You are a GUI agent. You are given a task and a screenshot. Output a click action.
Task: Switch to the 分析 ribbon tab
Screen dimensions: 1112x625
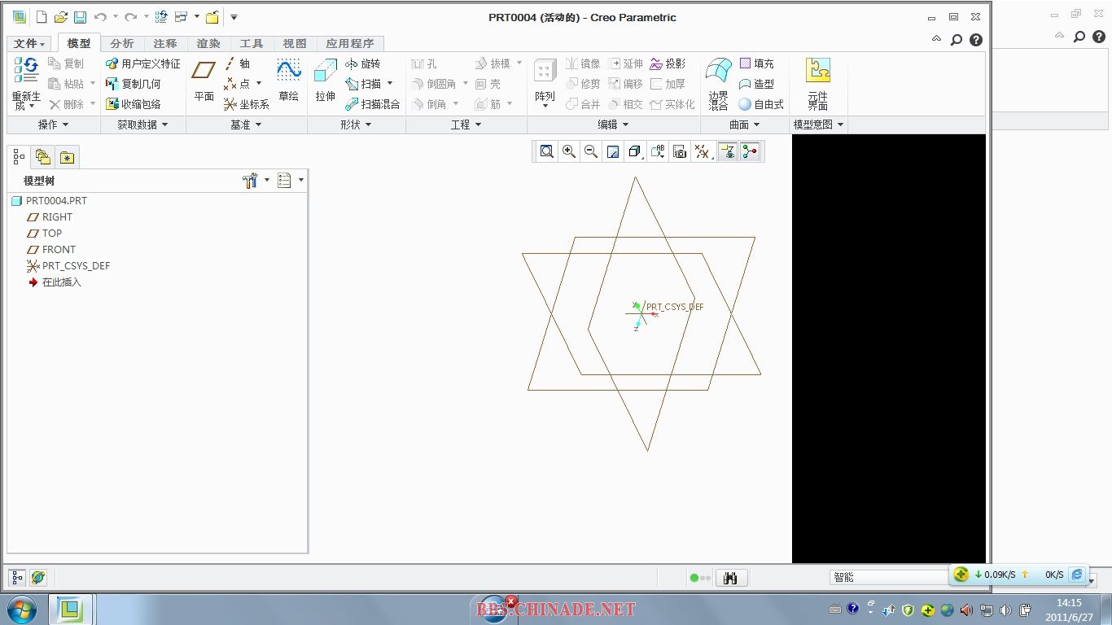tap(122, 43)
